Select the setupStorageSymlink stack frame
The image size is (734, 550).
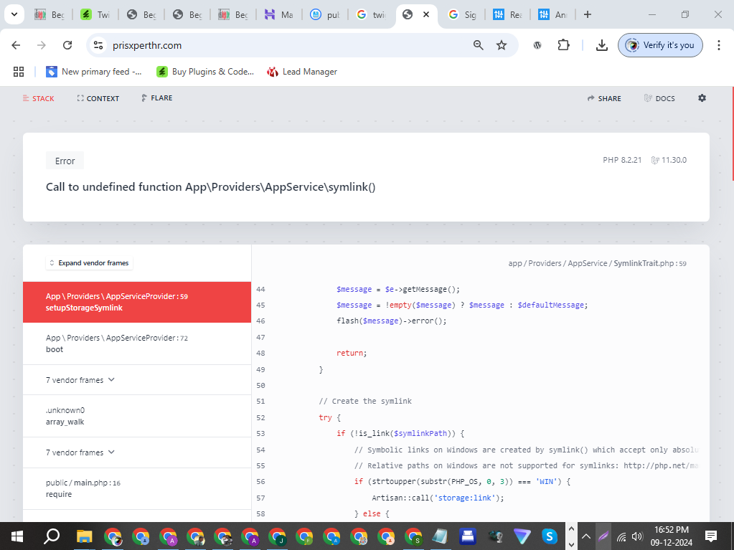[137, 302]
